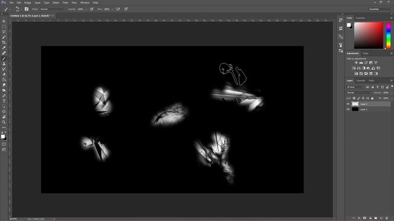The image size is (394, 221).
Task: Select the Eraser tool
Action: tap(4, 74)
